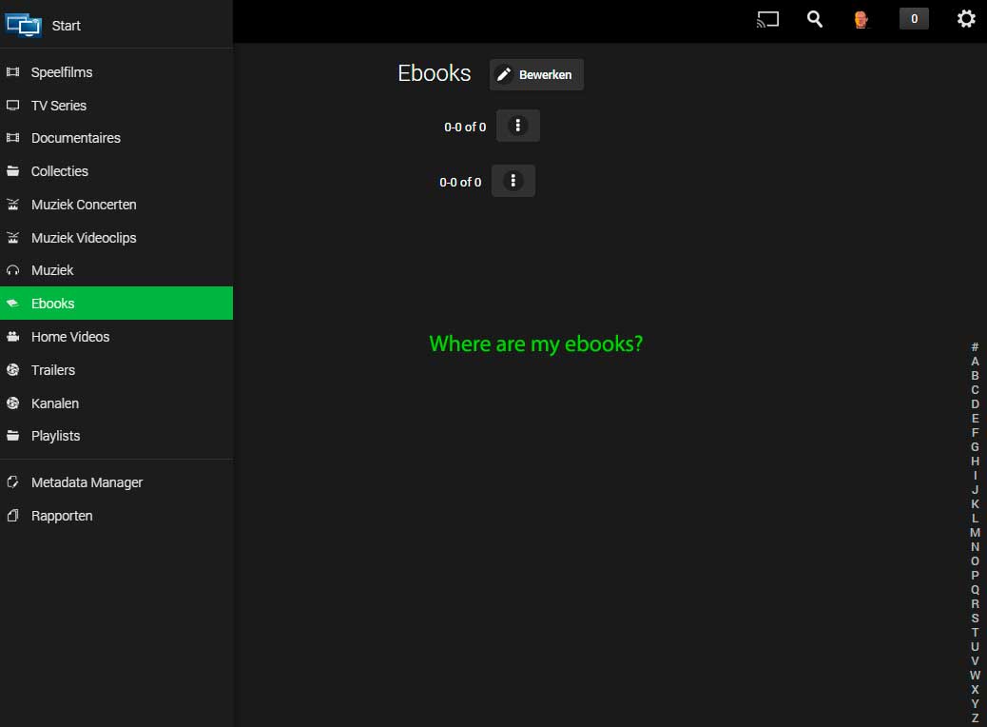Click the Muziek headphones icon
This screenshot has width=987, height=727.
tap(14, 269)
